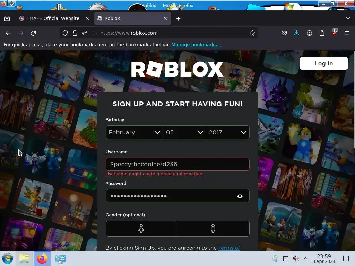Screen dimensions: 355x266
Task: Open the Save to Pocket icon
Action: coord(284,33)
